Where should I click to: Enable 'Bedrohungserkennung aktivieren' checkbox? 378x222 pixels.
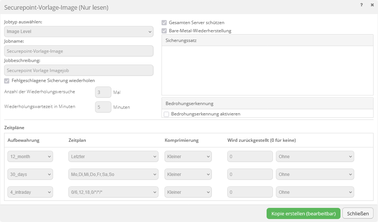[166, 114]
